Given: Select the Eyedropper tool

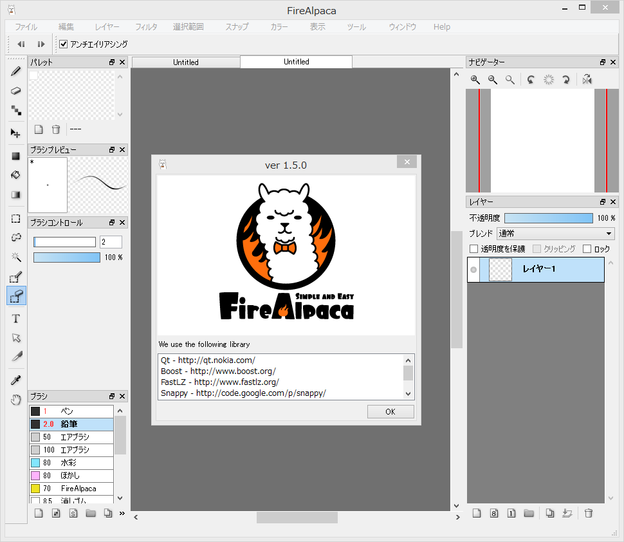Looking at the screenshot, I should 15,380.
